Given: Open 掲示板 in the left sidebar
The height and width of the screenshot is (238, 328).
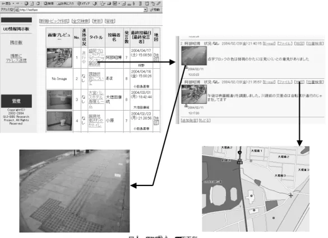Looking at the screenshot, I should click(16, 42).
